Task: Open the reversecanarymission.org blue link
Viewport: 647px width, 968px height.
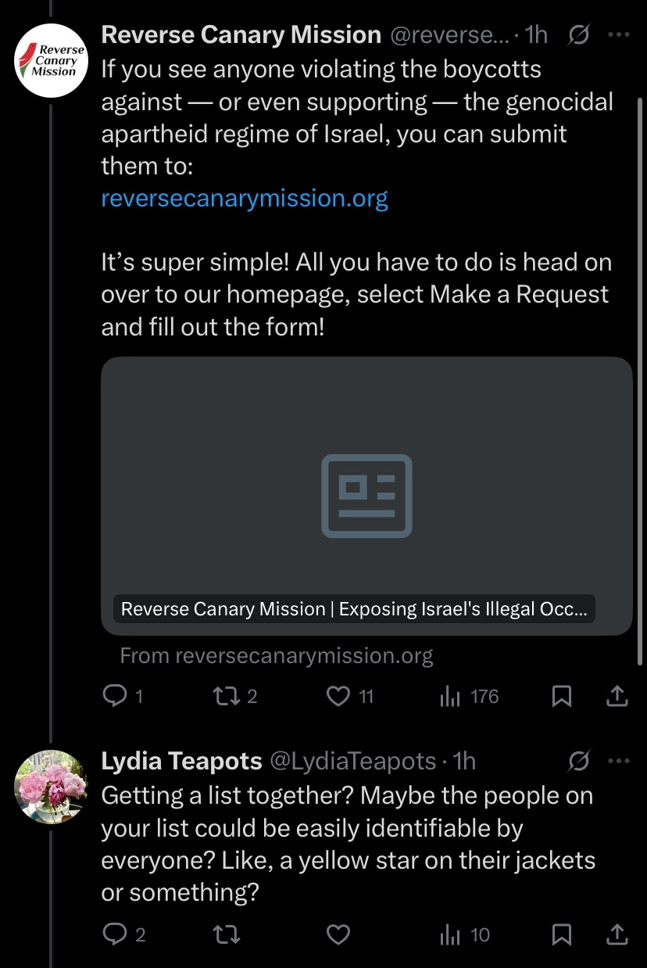Action: [245, 198]
